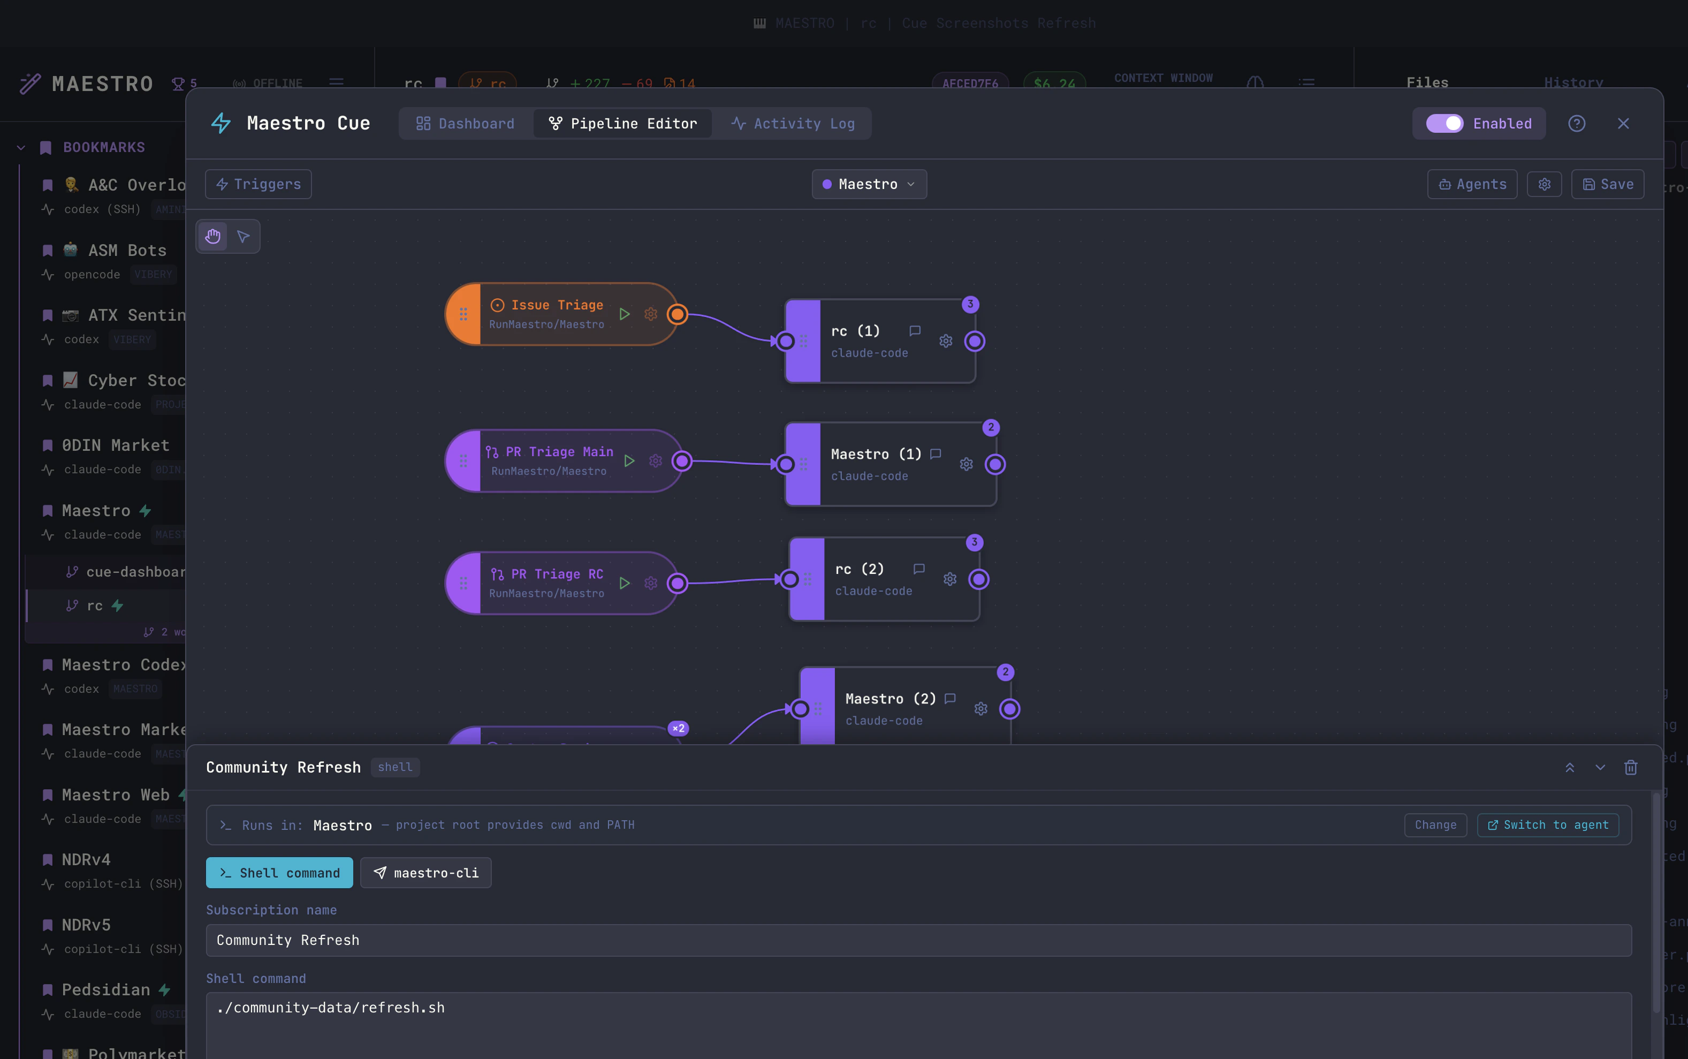
Task: Open settings gear on rc (2) node
Action: pyautogui.click(x=950, y=579)
